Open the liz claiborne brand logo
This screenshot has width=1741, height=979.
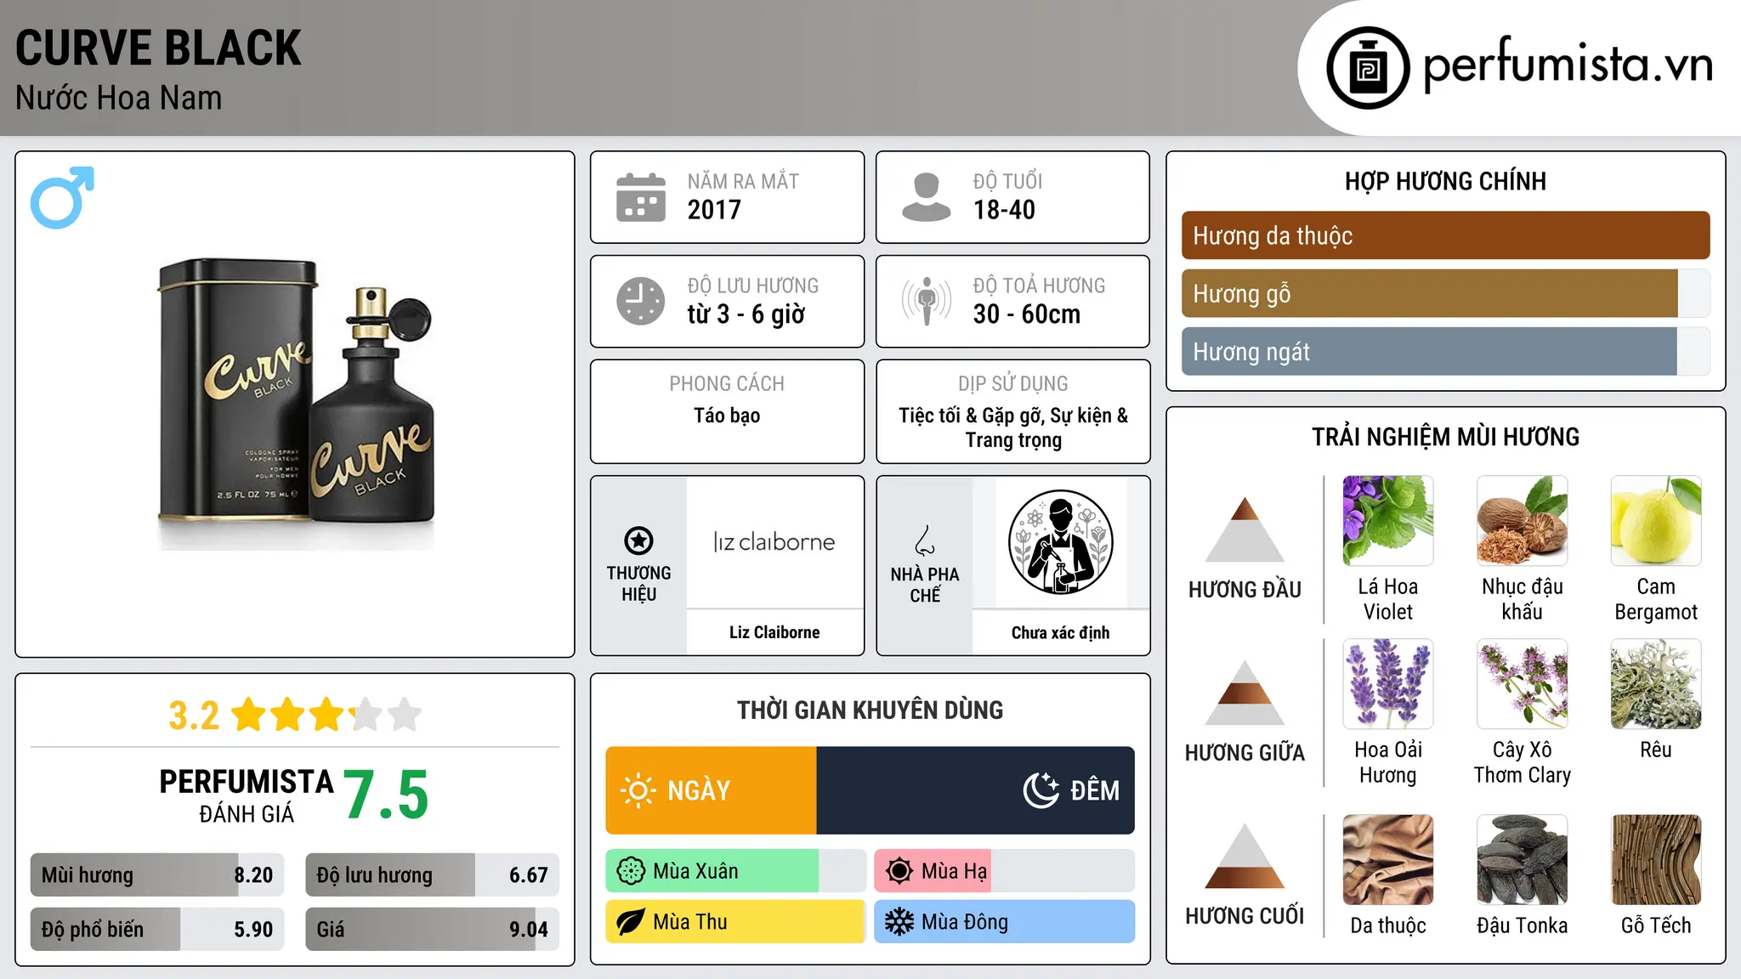pos(774,542)
